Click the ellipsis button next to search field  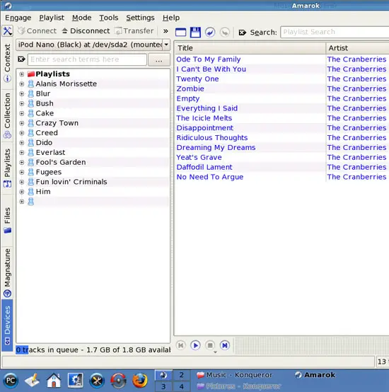[159, 59]
